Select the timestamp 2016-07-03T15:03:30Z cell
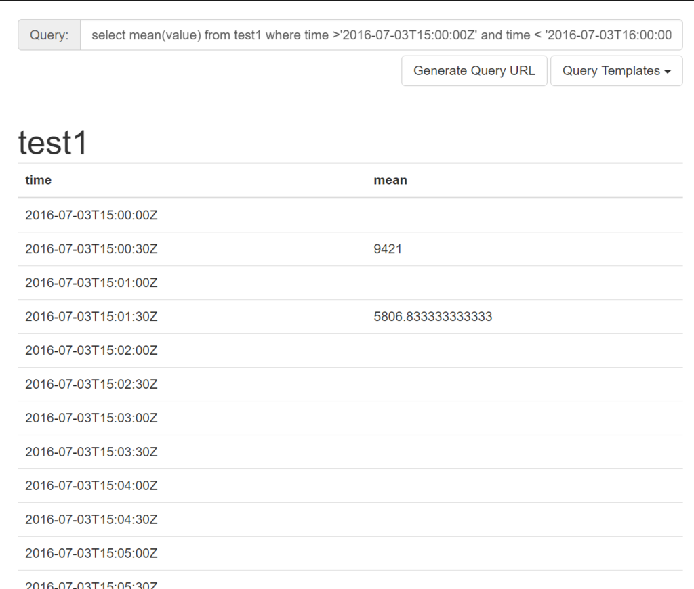The width and height of the screenshot is (694, 589). pyautogui.click(x=91, y=452)
